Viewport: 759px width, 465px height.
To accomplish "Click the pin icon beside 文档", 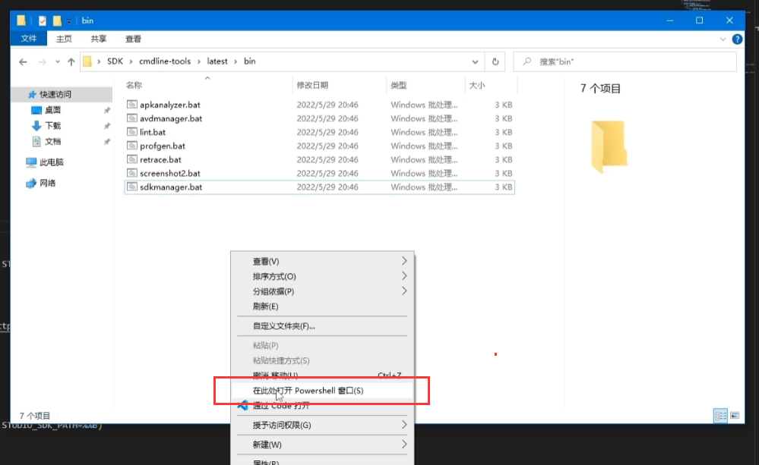I will coord(107,142).
